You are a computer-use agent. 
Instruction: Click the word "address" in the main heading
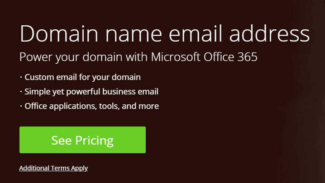[272, 35]
